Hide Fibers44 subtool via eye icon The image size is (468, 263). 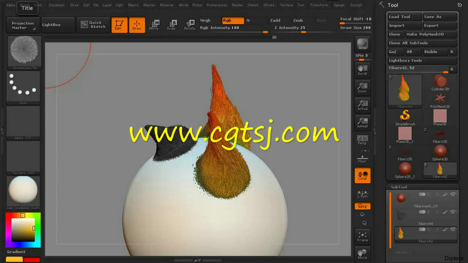(x=453, y=212)
